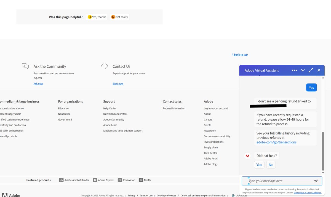331x197 pixels.
Task: Click the Ask the Community speech bubbles icon
Action: 25,66
